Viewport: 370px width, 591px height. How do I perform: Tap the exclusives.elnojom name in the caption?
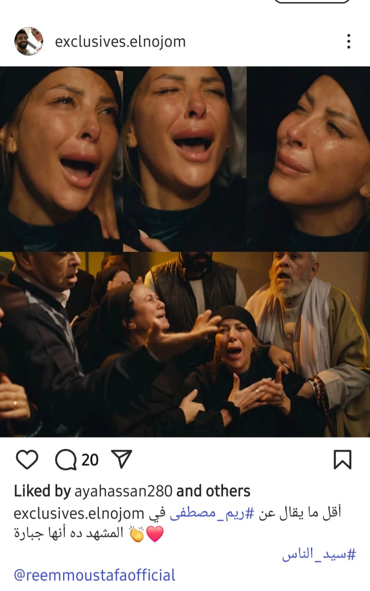79,513
